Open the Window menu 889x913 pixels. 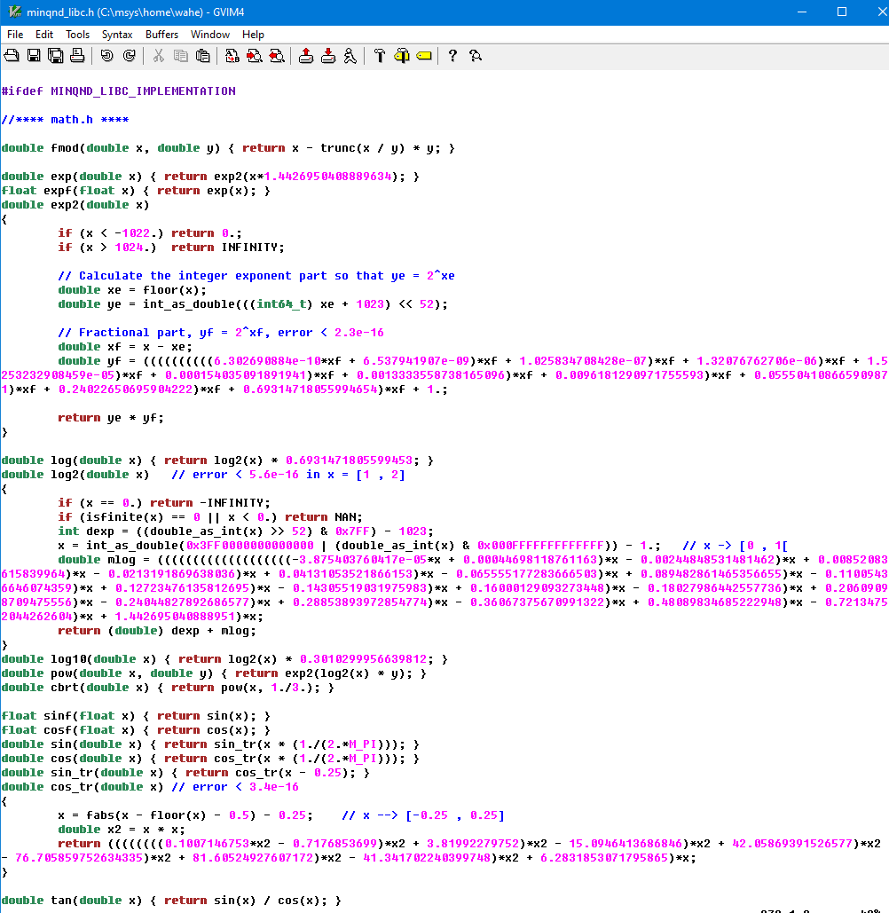click(210, 35)
